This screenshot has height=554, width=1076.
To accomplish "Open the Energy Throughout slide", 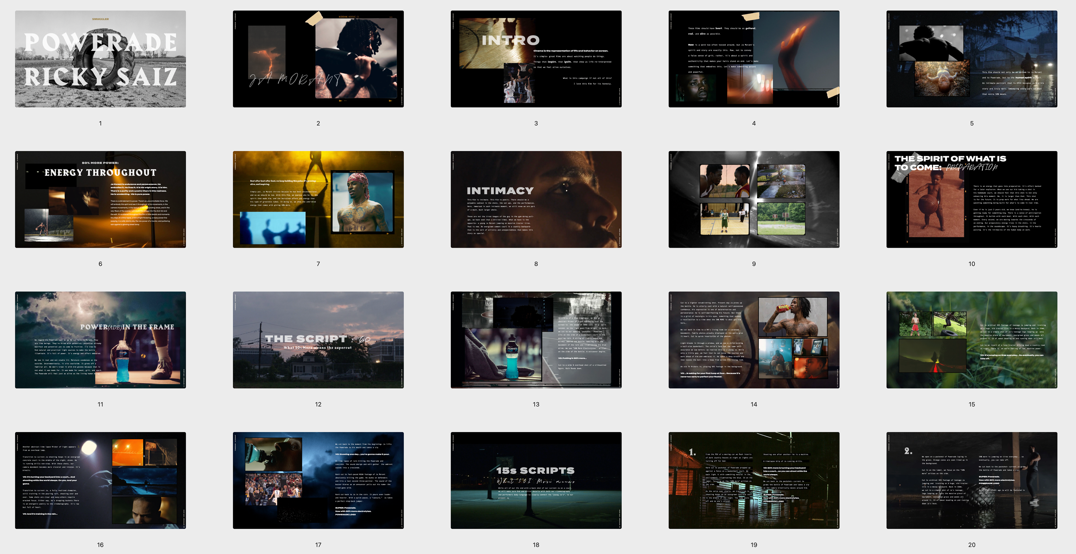I will pyautogui.click(x=100, y=199).
